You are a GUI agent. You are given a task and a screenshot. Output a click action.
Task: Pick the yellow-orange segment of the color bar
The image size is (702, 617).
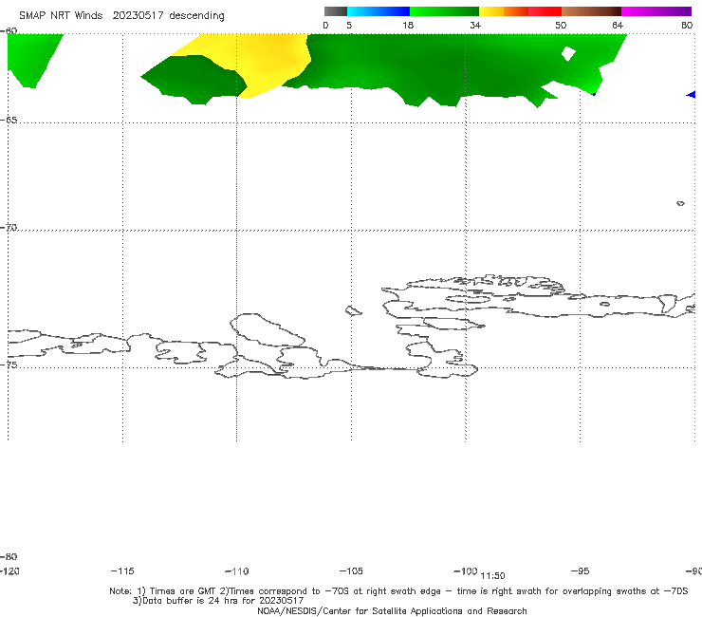[504, 11]
